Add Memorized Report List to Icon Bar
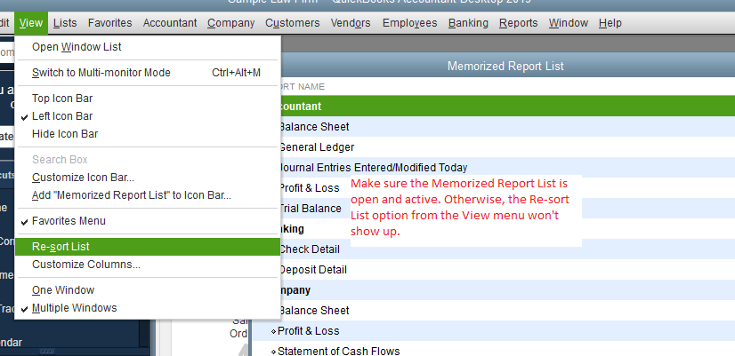The height and width of the screenshot is (356, 735). [148, 195]
